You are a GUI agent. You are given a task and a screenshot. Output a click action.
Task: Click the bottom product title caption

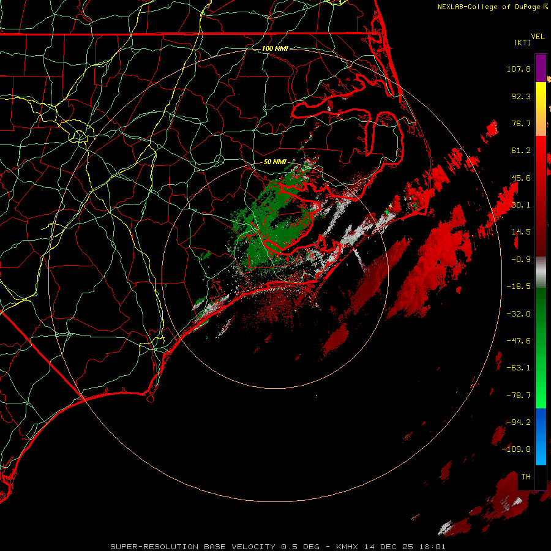point(278,547)
